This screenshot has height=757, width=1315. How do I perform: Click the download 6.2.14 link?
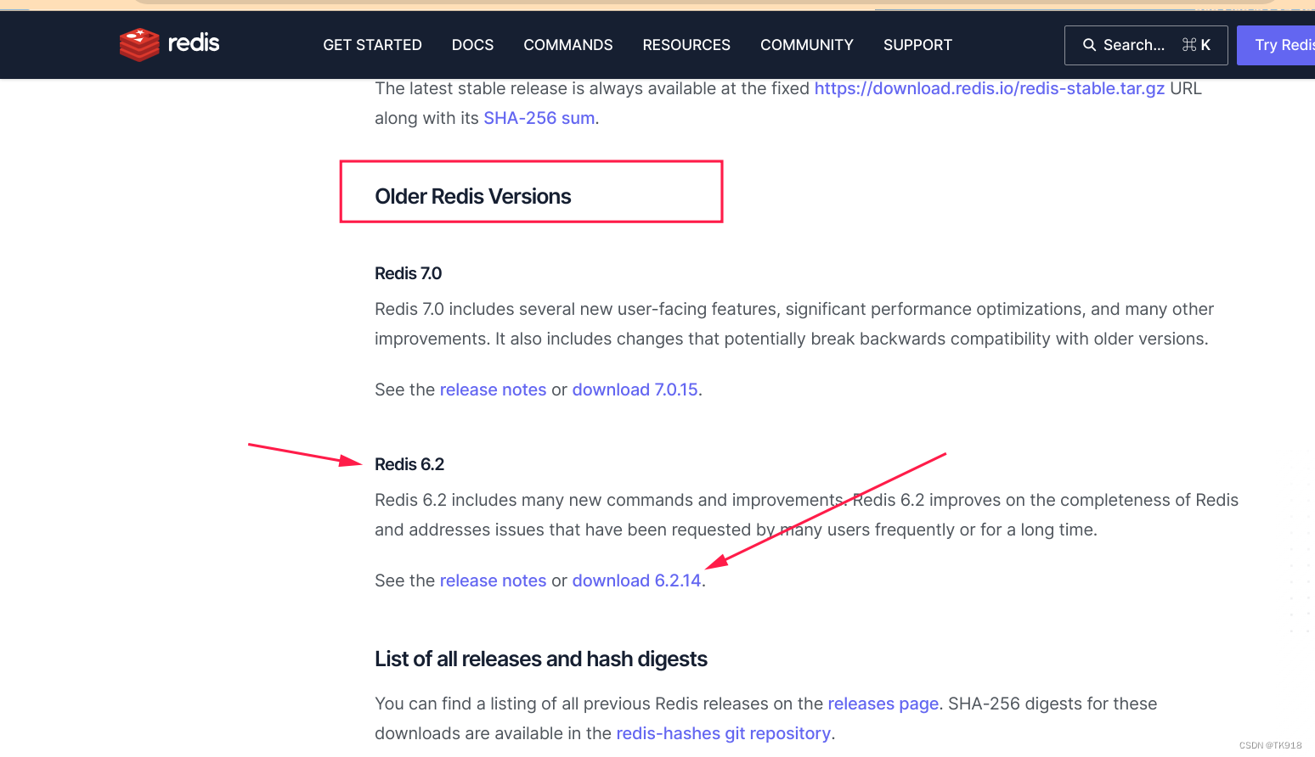pyautogui.click(x=637, y=580)
